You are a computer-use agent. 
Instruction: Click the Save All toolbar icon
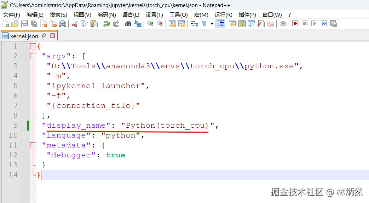[x=34, y=24]
